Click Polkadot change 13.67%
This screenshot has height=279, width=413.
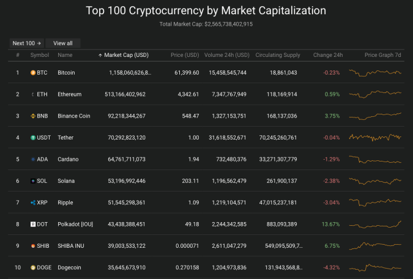[330, 224]
